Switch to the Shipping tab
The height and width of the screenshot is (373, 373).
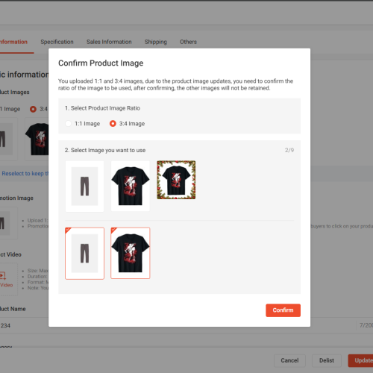pos(156,42)
